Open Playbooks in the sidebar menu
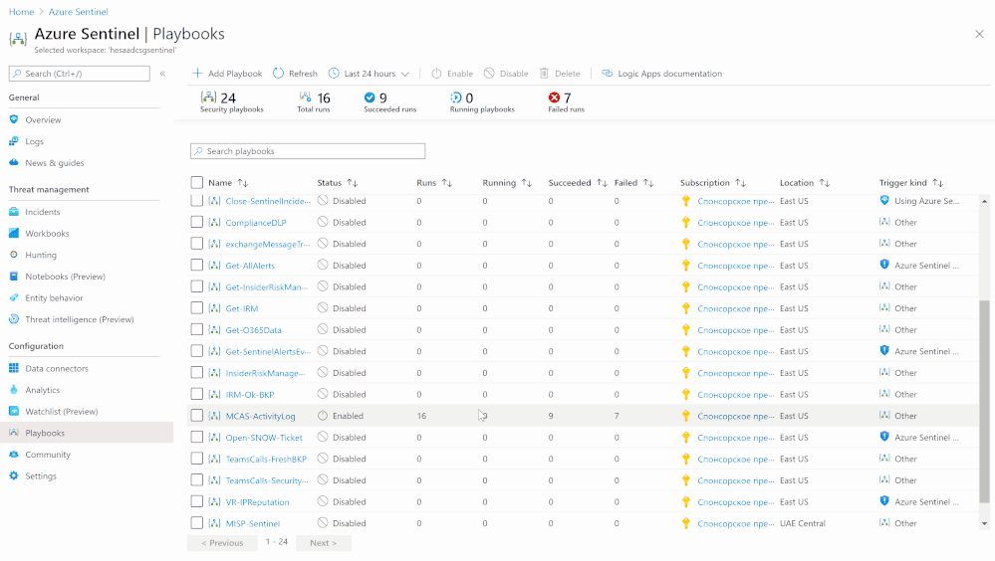The height and width of the screenshot is (561, 995). [x=87, y=433]
